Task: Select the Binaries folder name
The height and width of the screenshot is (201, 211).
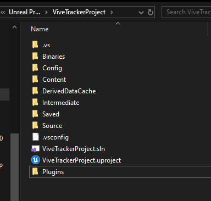Action: pyautogui.click(x=53, y=57)
